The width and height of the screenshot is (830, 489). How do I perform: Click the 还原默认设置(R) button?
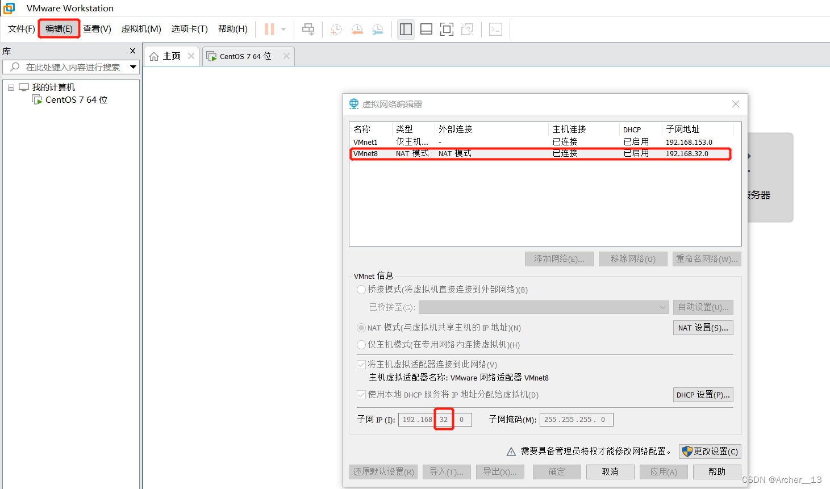point(383,472)
